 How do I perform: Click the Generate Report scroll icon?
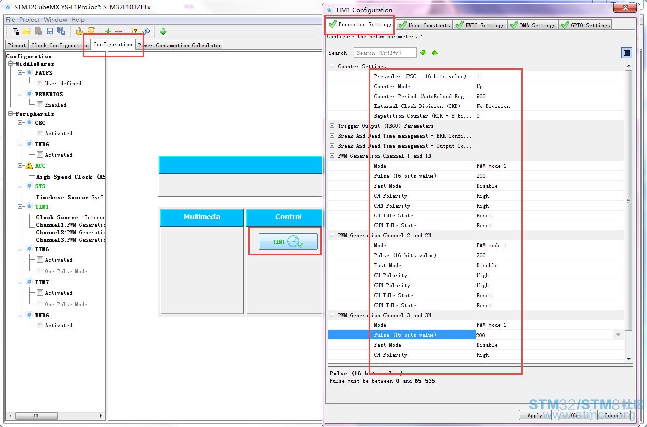coord(91,31)
